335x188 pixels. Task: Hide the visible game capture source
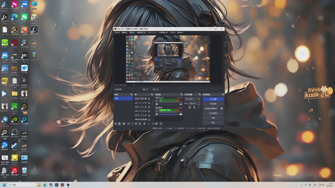tap(145, 119)
